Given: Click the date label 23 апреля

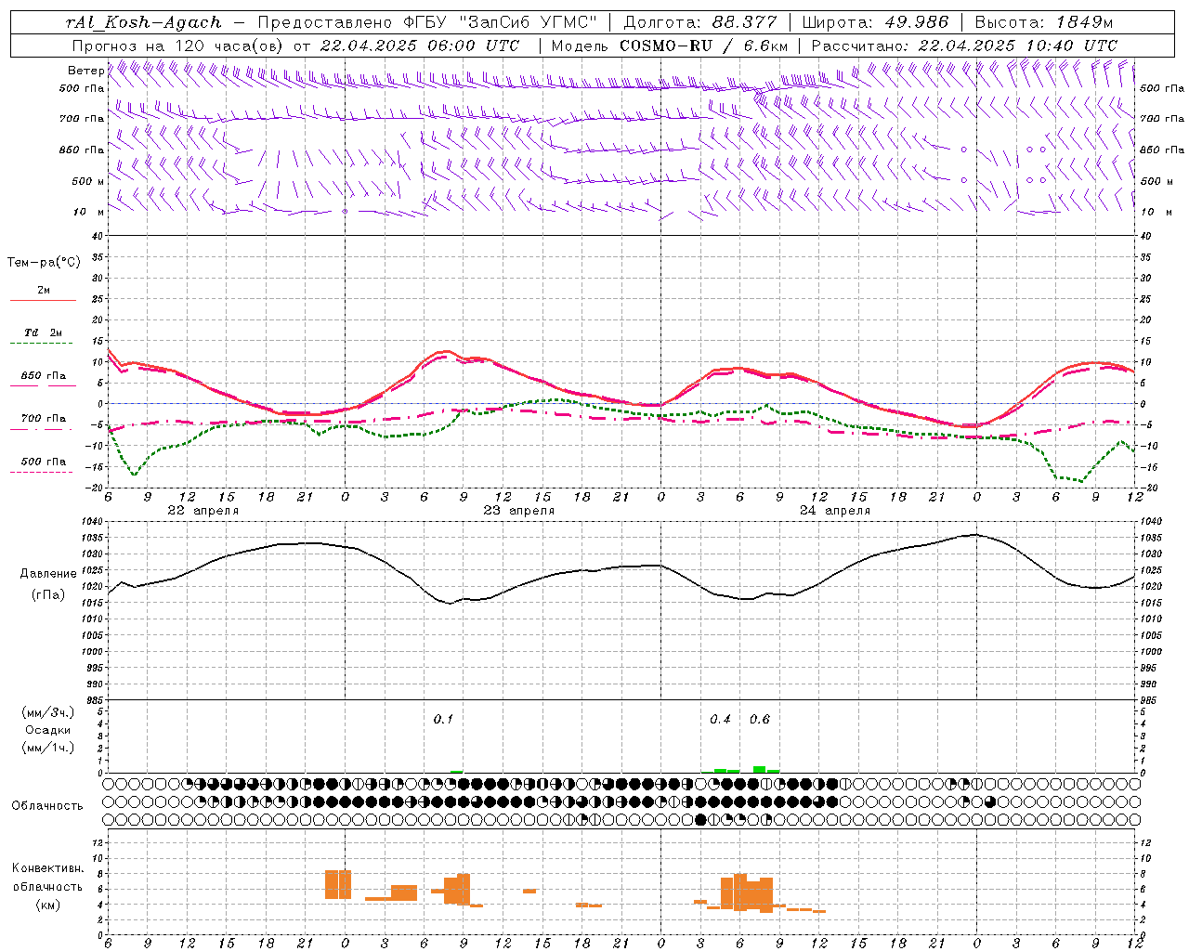Looking at the screenshot, I should (x=518, y=511).
